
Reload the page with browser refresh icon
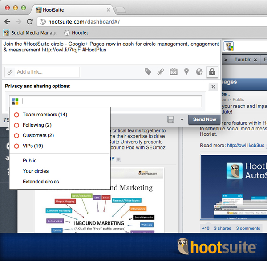coord(30,21)
